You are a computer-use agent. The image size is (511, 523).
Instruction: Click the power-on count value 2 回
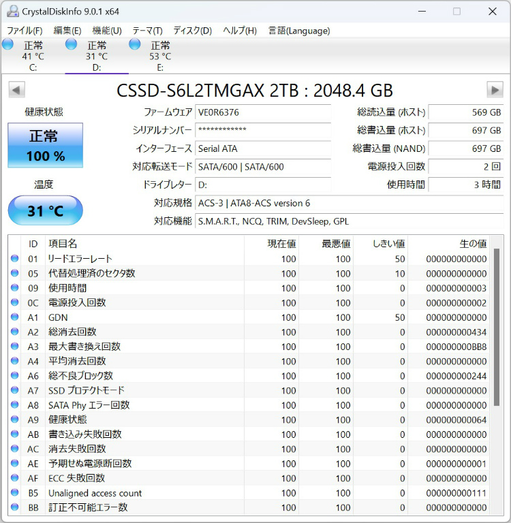click(465, 167)
